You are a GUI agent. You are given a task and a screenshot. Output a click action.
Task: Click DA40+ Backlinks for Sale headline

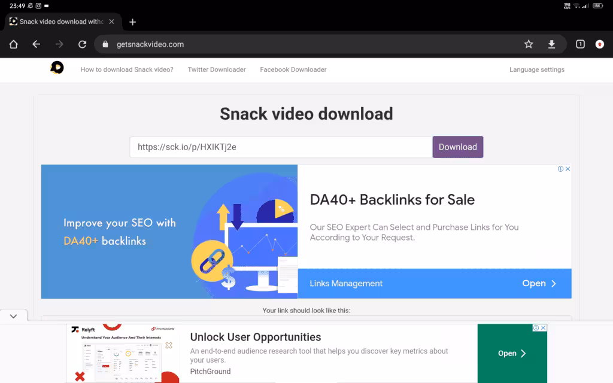tap(392, 200)
